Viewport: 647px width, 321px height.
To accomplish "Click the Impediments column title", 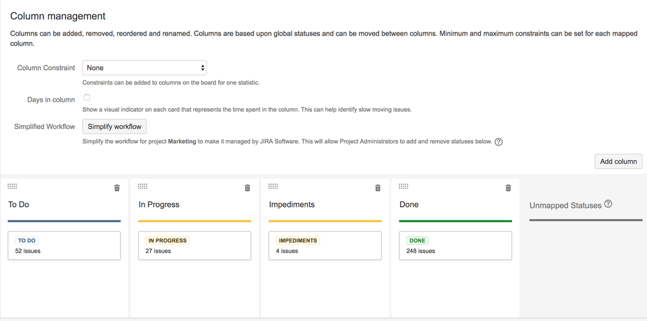I will point(292,205).
